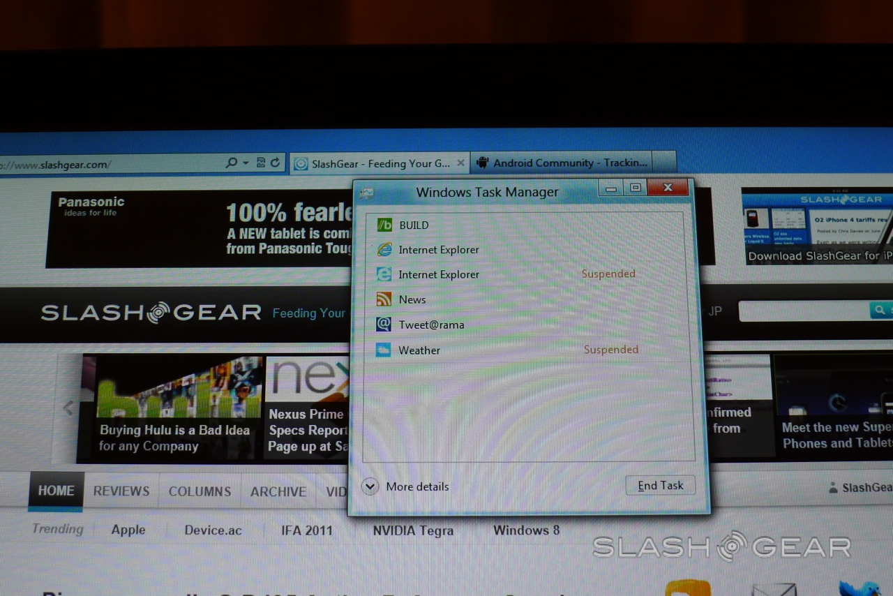The width and height of the screenshot is (893, 596).
Task: Click the End Task button
Action: (661, 486)
